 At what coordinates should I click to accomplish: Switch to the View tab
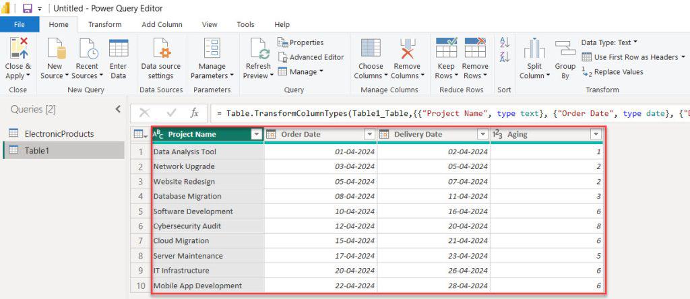click(210, 25)
